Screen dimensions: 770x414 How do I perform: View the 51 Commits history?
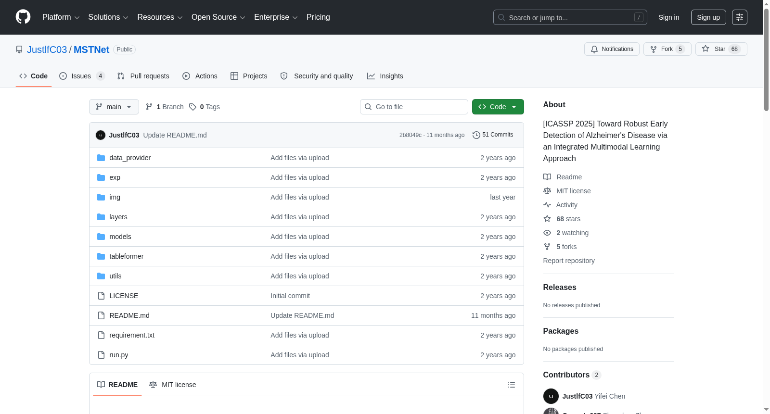coord(493,135)
